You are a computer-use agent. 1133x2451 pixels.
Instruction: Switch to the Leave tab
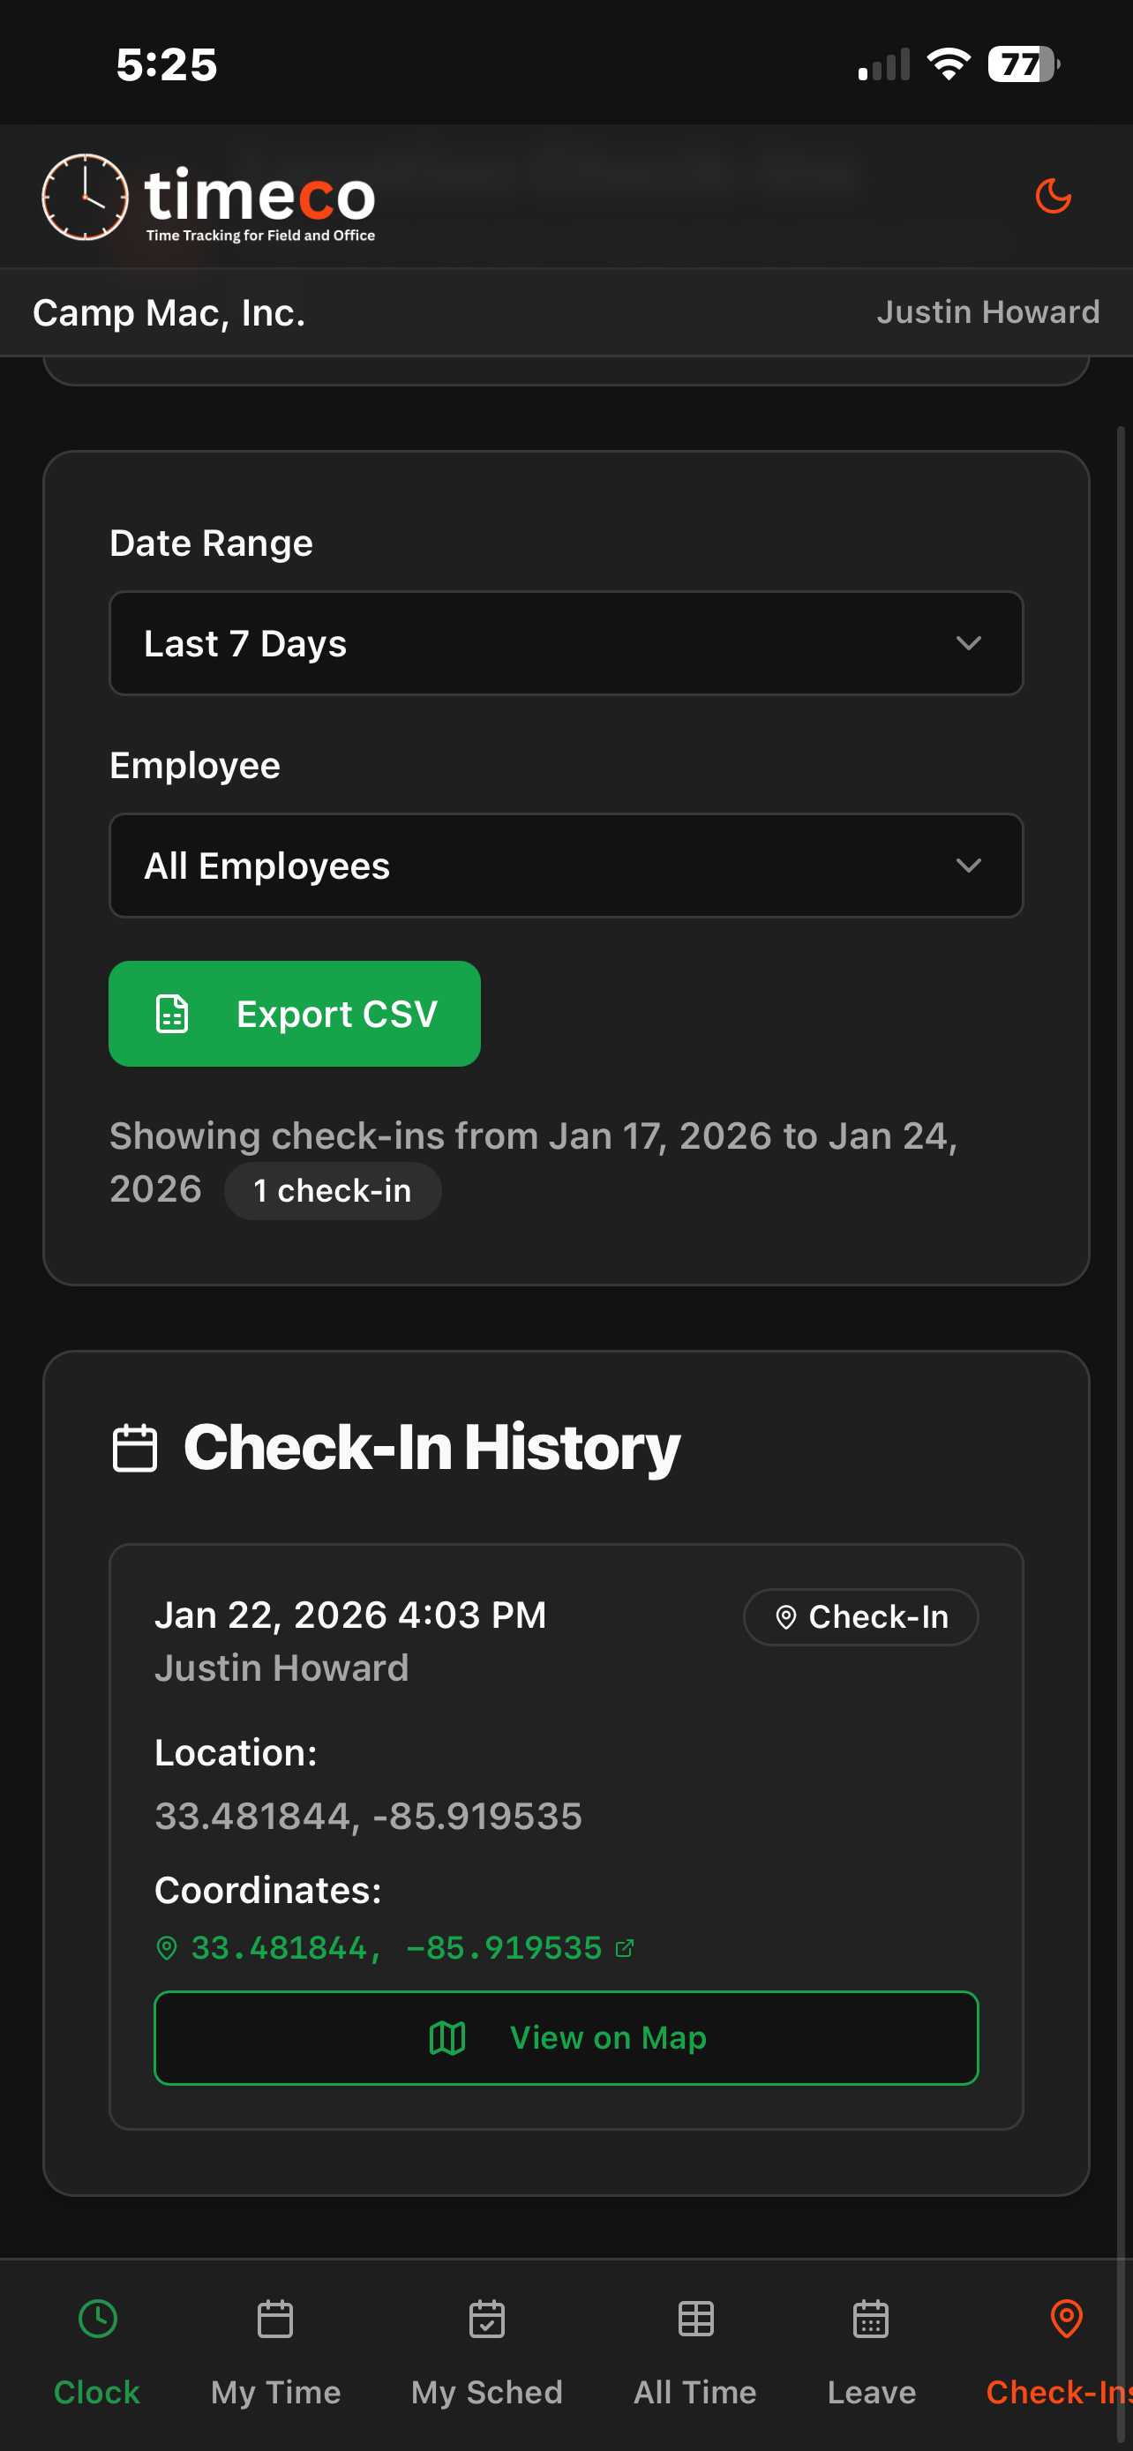tap(872, 2353)
